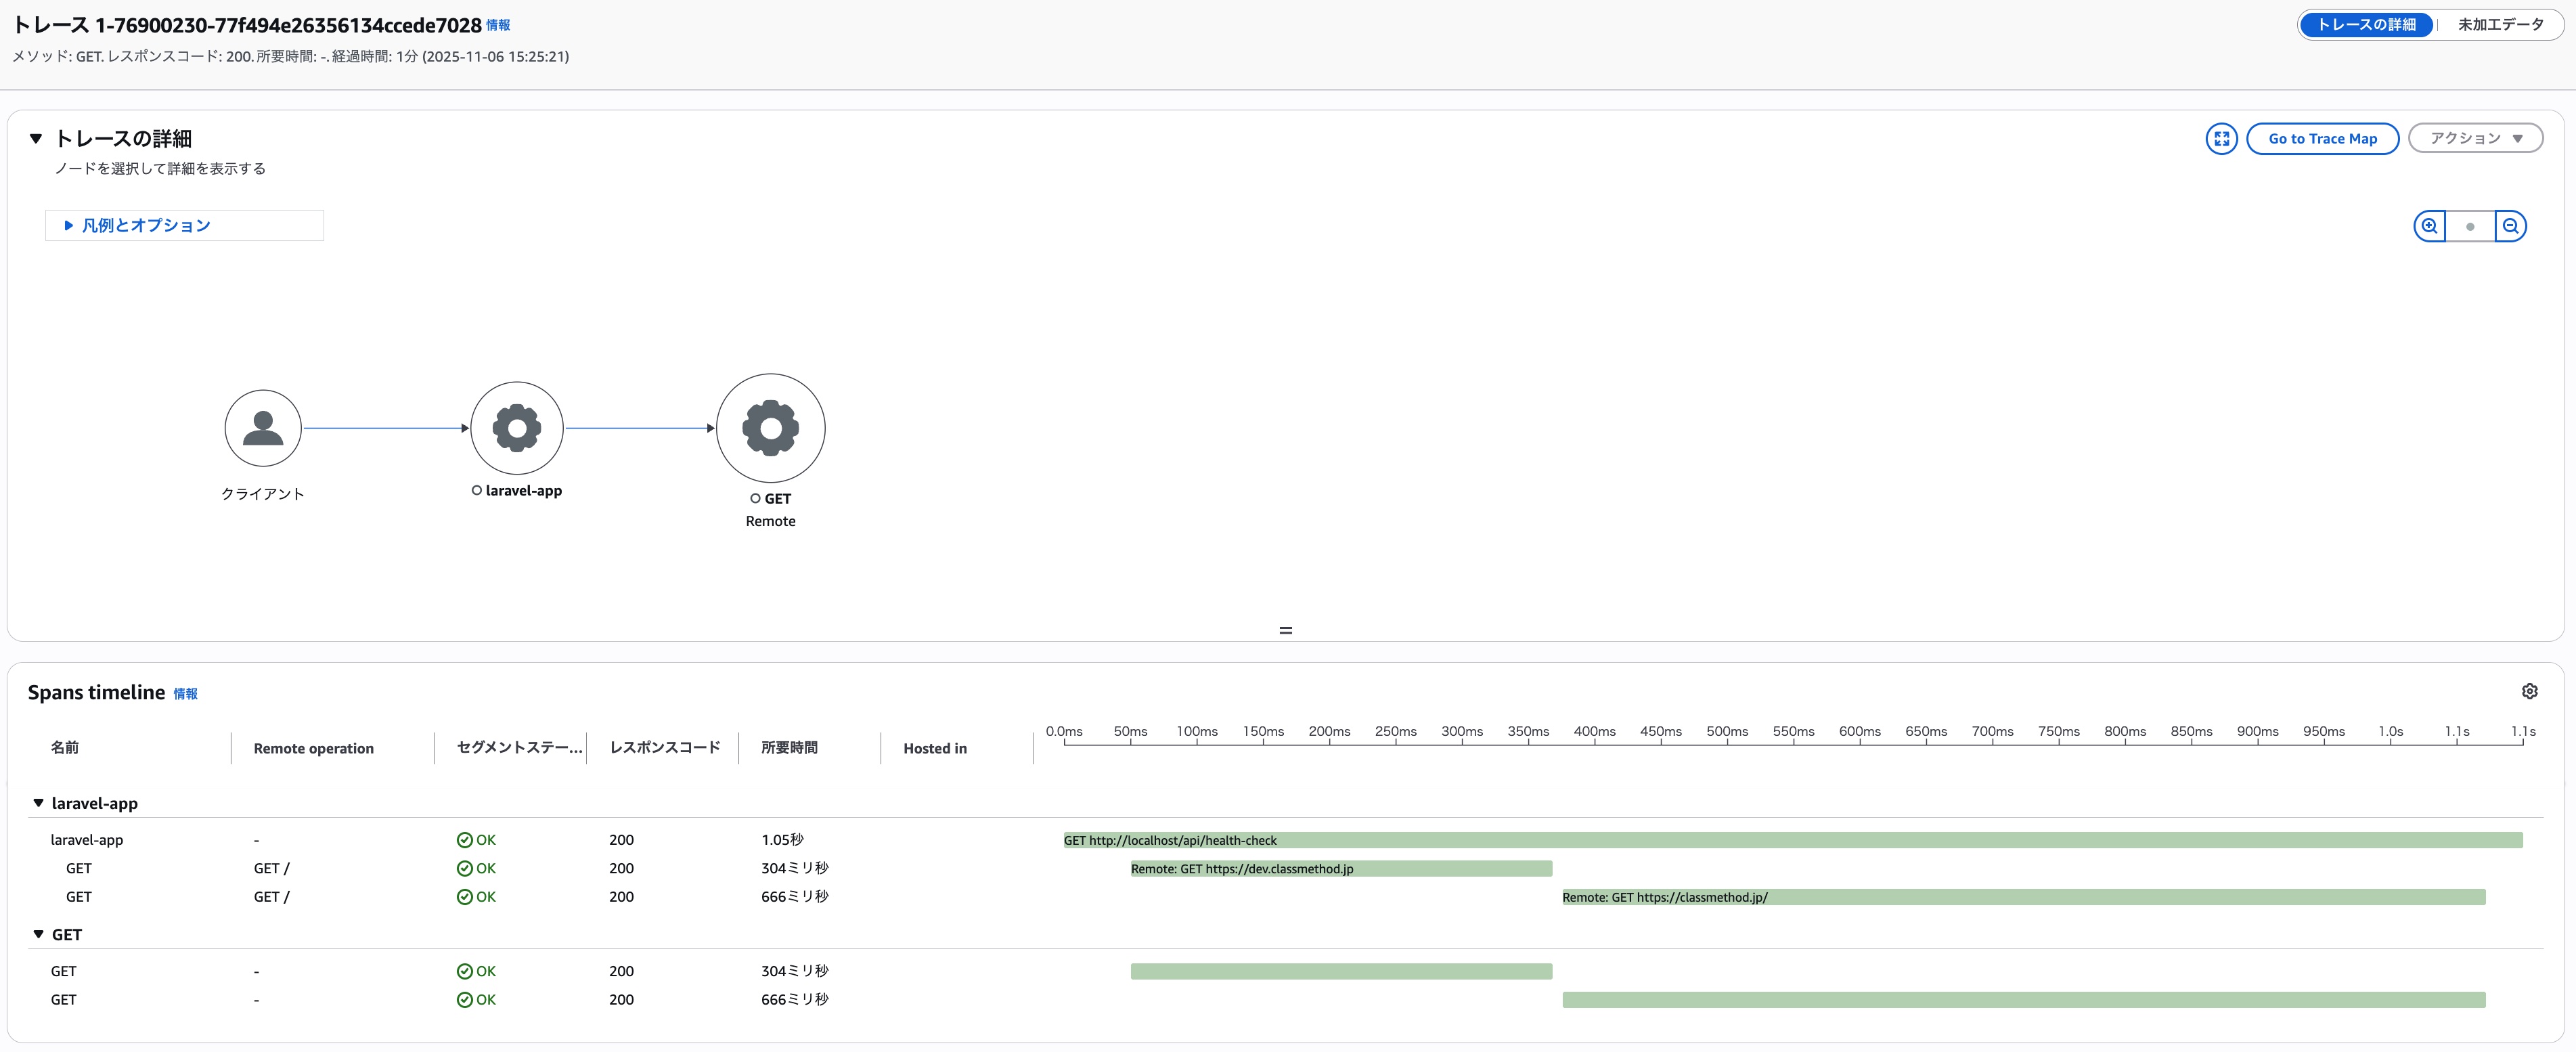Open 情報 link beside trace ID

click(x=498, y=26)
